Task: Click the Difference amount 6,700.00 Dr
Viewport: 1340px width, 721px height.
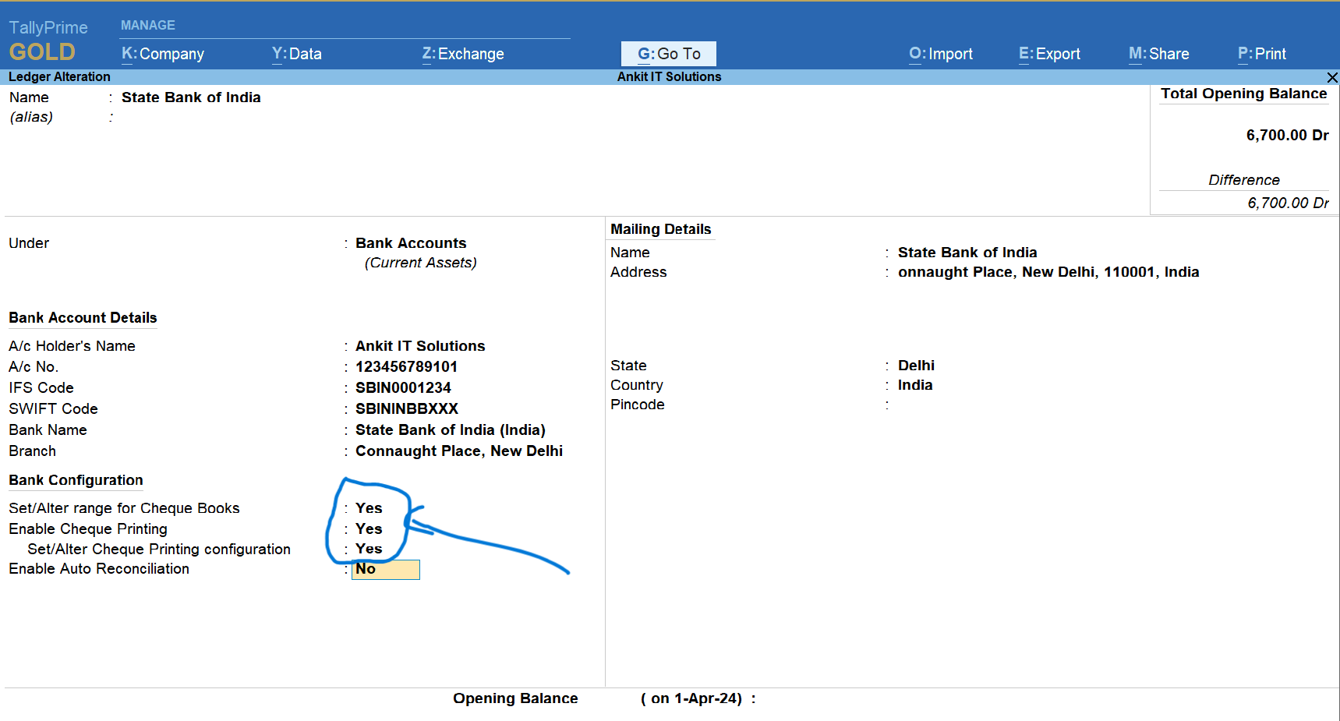Action: pyautogui.click(x=1288, y=203)
